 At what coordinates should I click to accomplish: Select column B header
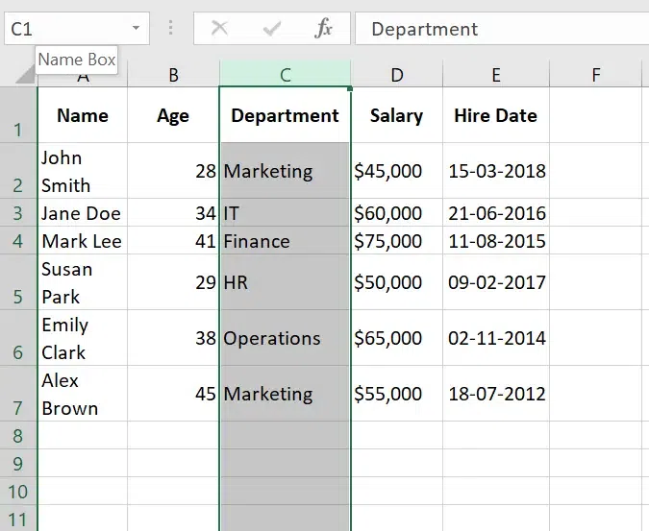click(173, 75)
